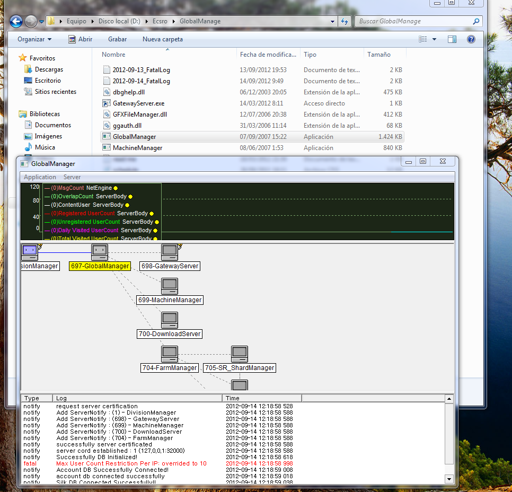
Task: Select the GatewayServer.exe shortcut icon
Action: [107, 103]
